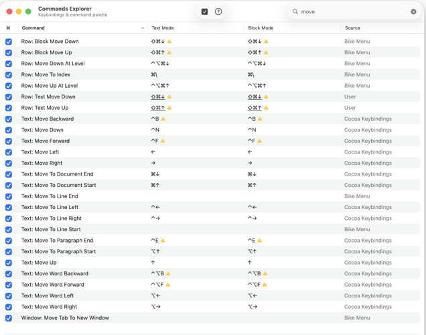The width and height of the screenshot is (426, 335).
Task: Disable Window: Move Tab To New Window checkbox
Action: pyautogui.click(x=9, y=318)
